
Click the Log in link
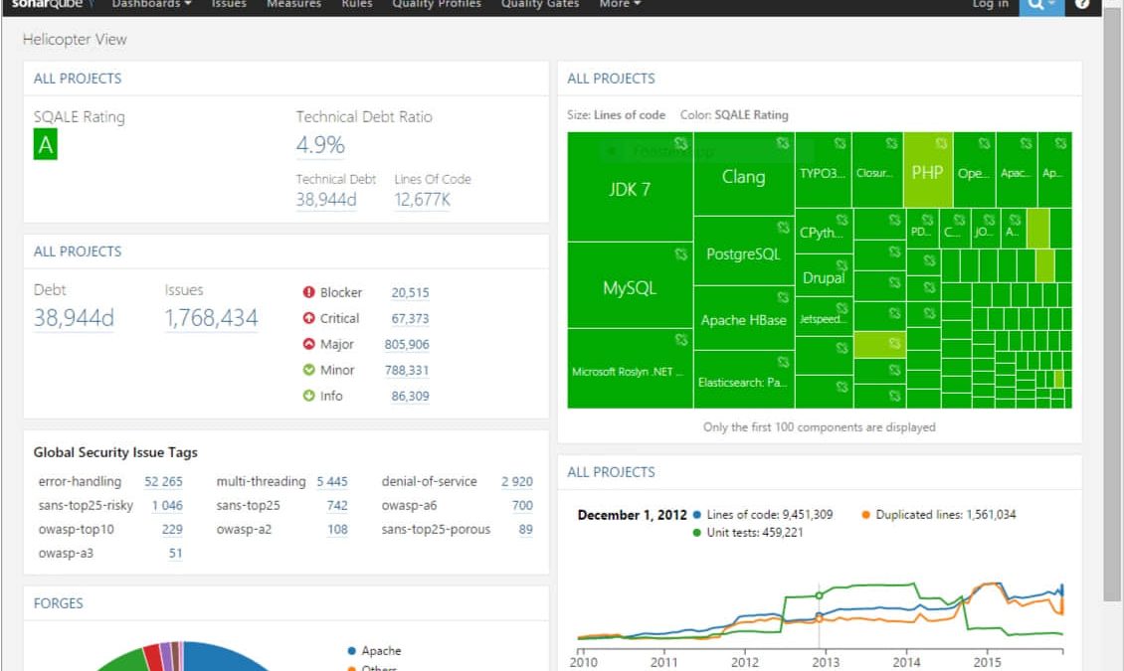[991, 4]
